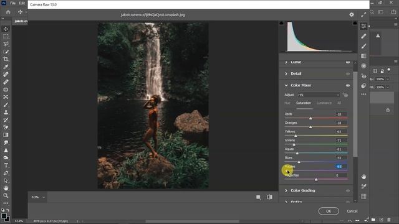Select the Lasso tool
Image resolution: width=399 pixels, height=224 pixels.
click(6, 44)
